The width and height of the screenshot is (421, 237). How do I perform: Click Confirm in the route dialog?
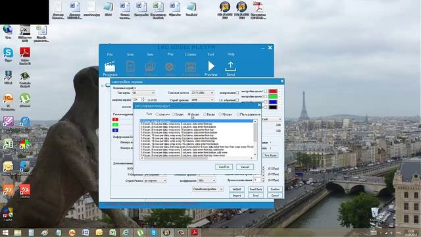pyautogui.click(x=224, y=167)
